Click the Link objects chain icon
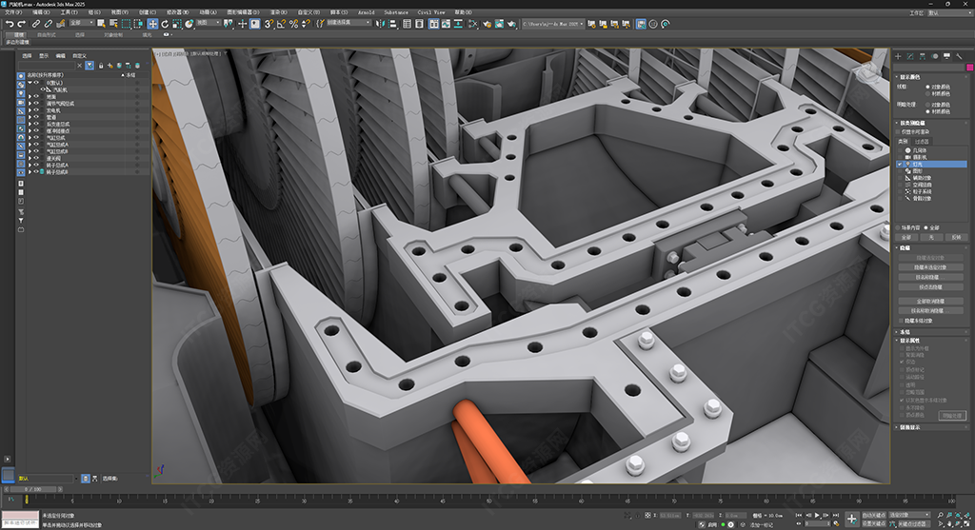This screenshot has height=530, width=975. pyautogui.click(x=36, y=23)
